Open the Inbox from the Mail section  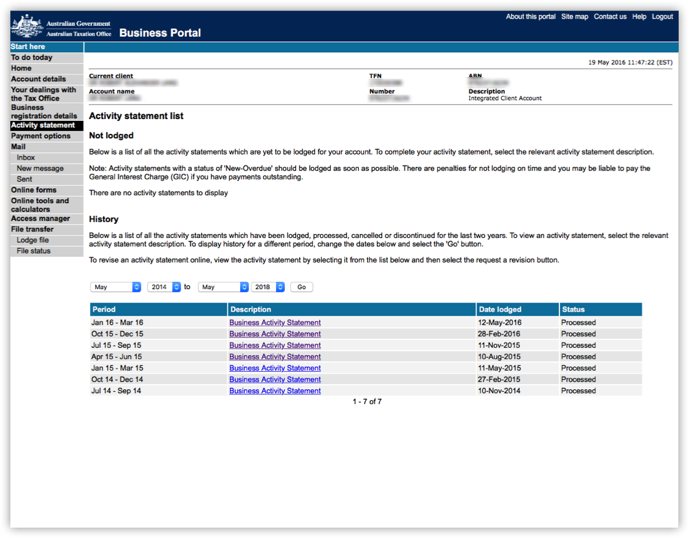(x=25, y=157)
